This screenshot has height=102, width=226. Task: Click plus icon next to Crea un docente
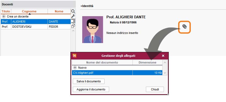pyautogui.click(x=4, y=16)
